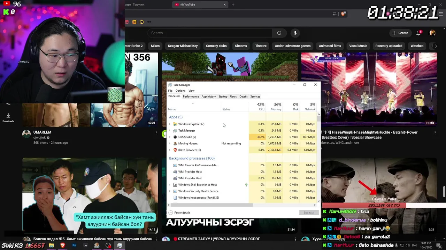
Task: Open the Task Manager File menu
Action: coord(170,91)
